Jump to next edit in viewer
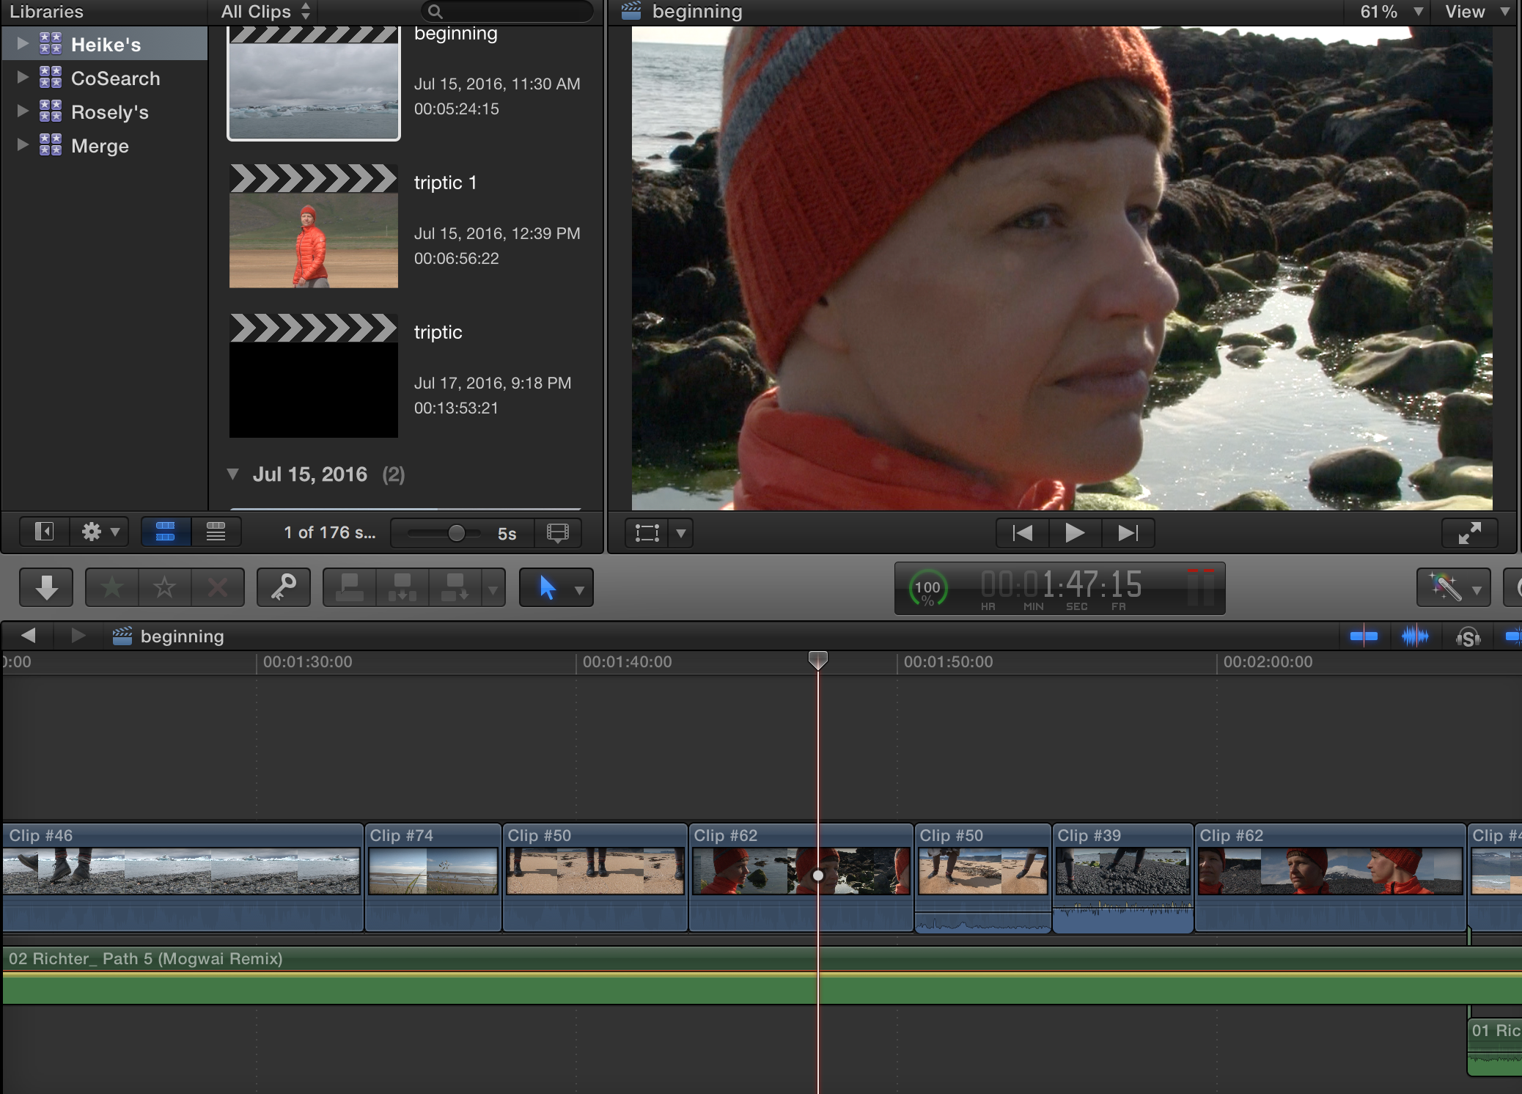The width and height of the screenshot is (1522, 1094). (x=1128, y=533)
